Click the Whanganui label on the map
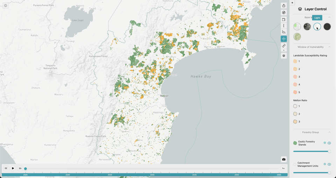This screenshot has width=336, height=178. pos(6,144)
